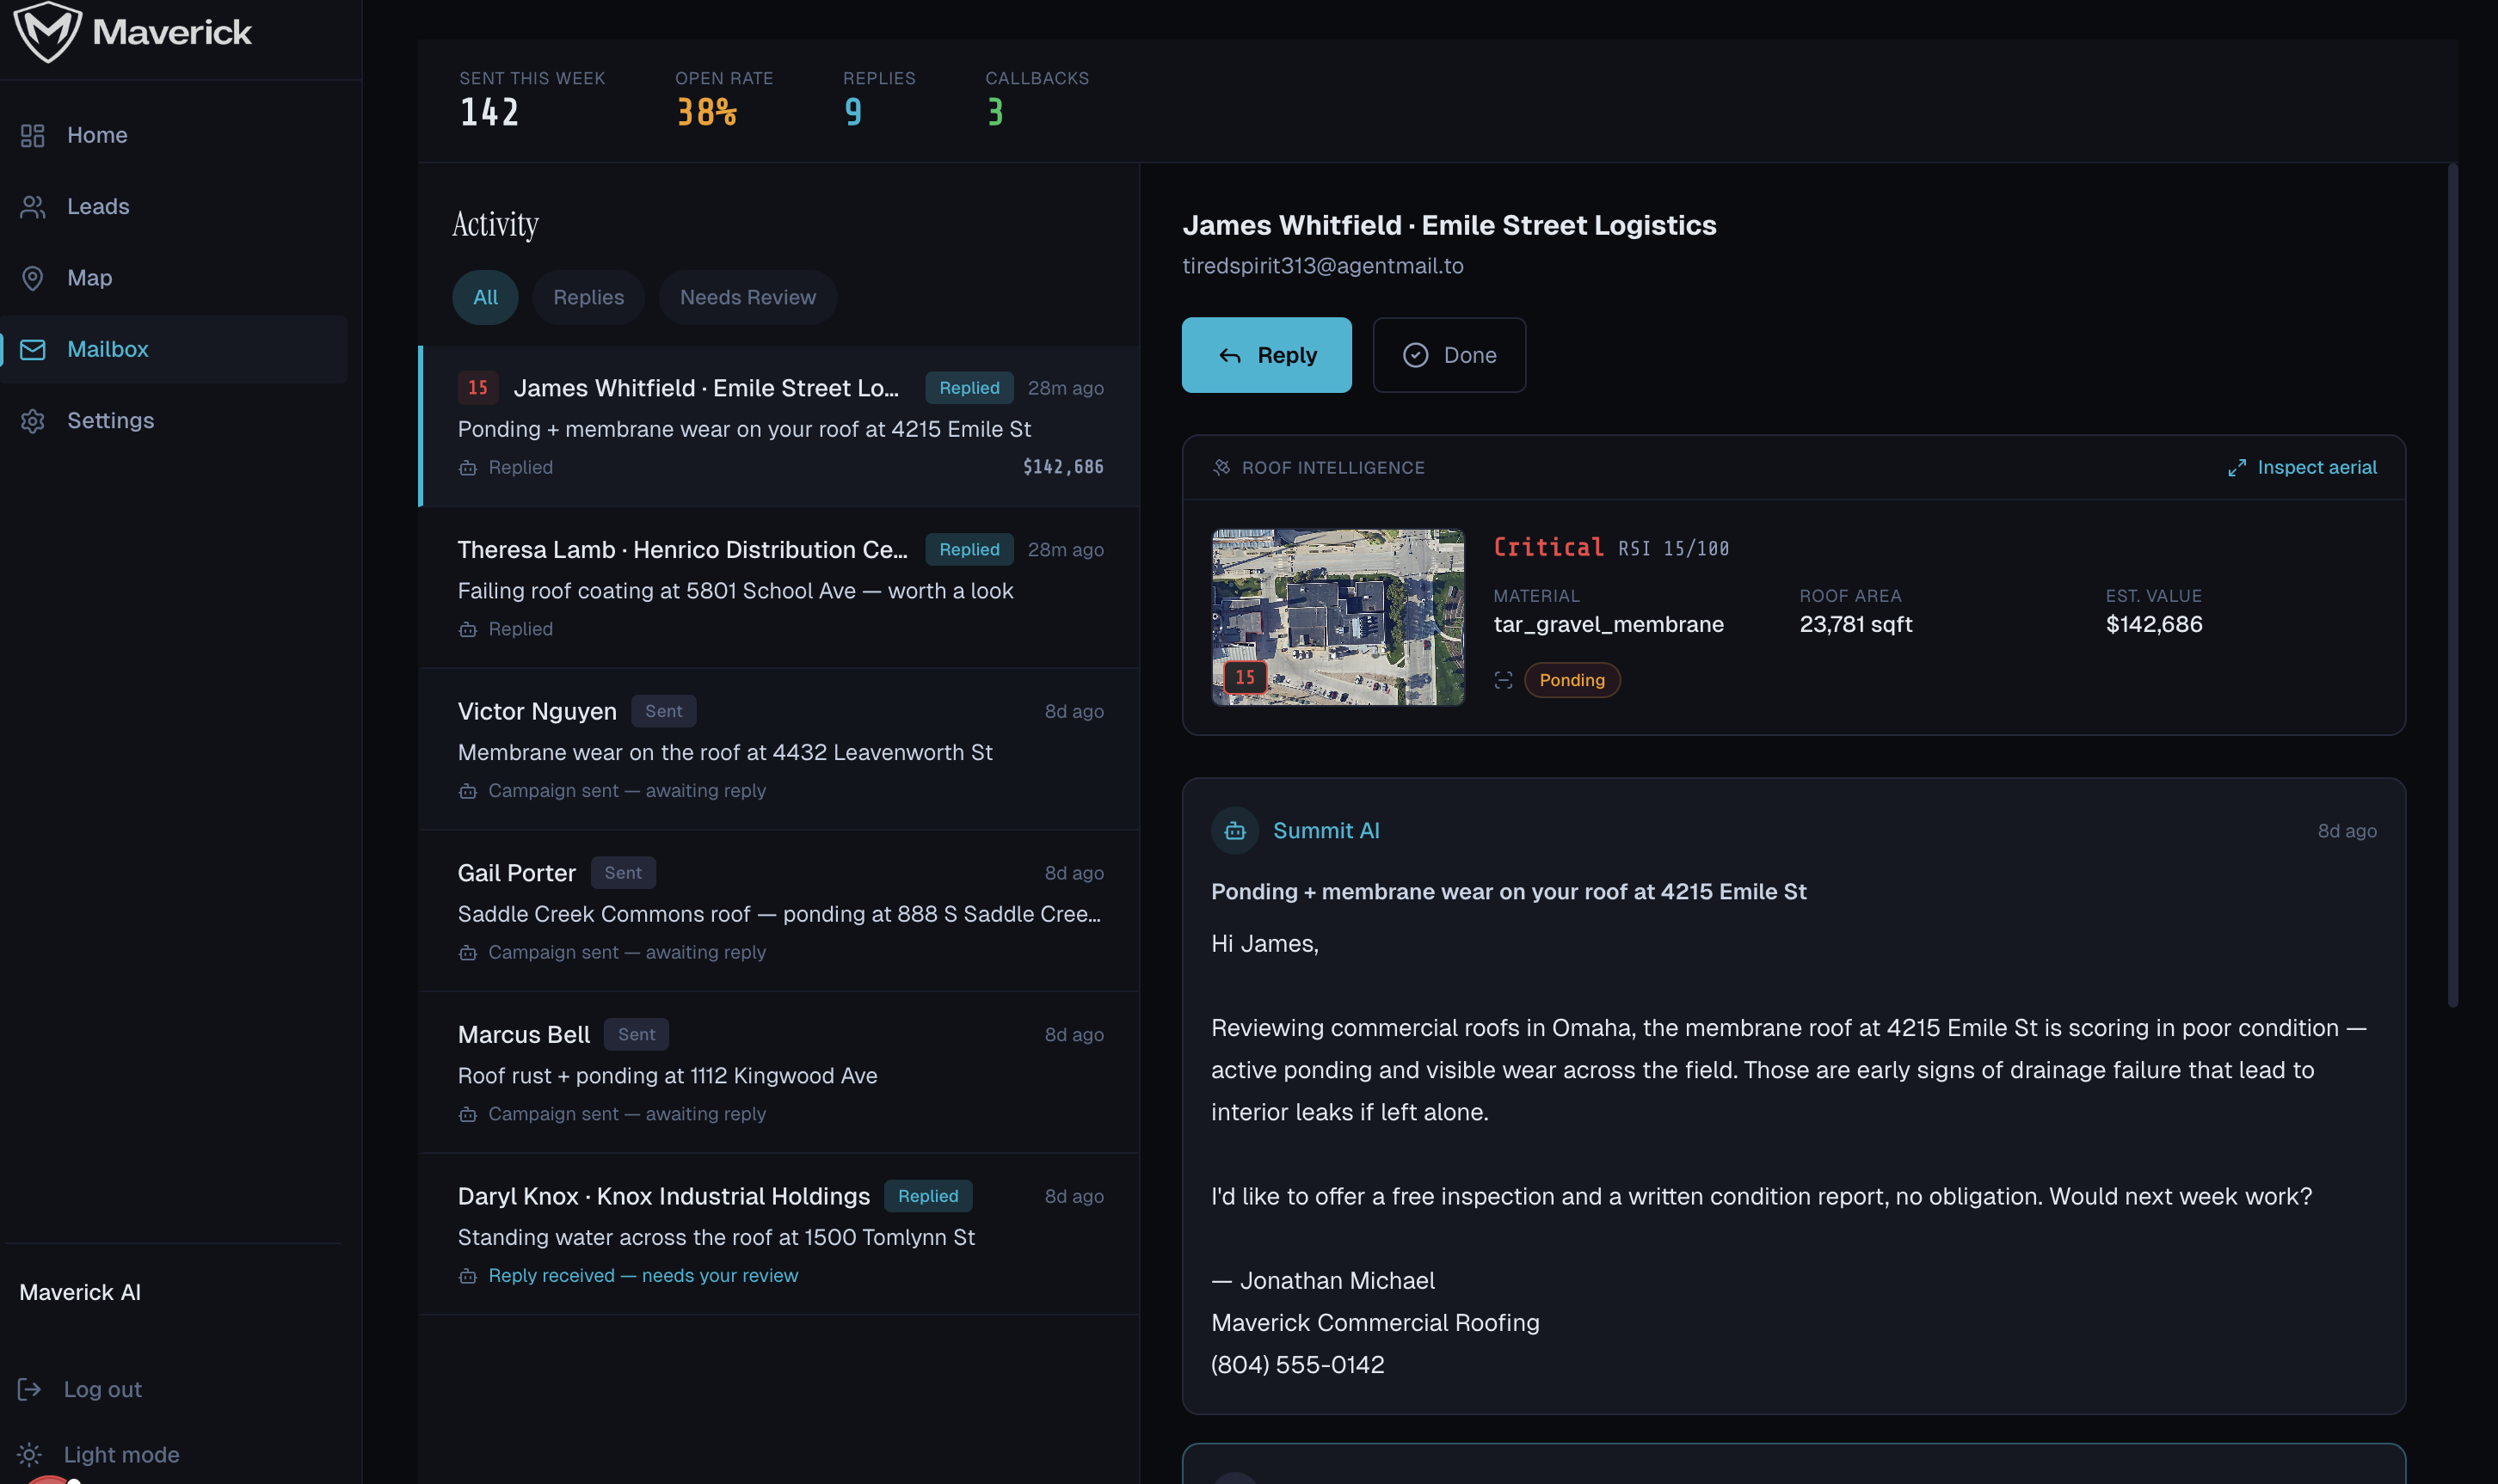Click Sent badge next to Gail Porter
This screenshot has height=1484, width=2498.
pos(622,873)
